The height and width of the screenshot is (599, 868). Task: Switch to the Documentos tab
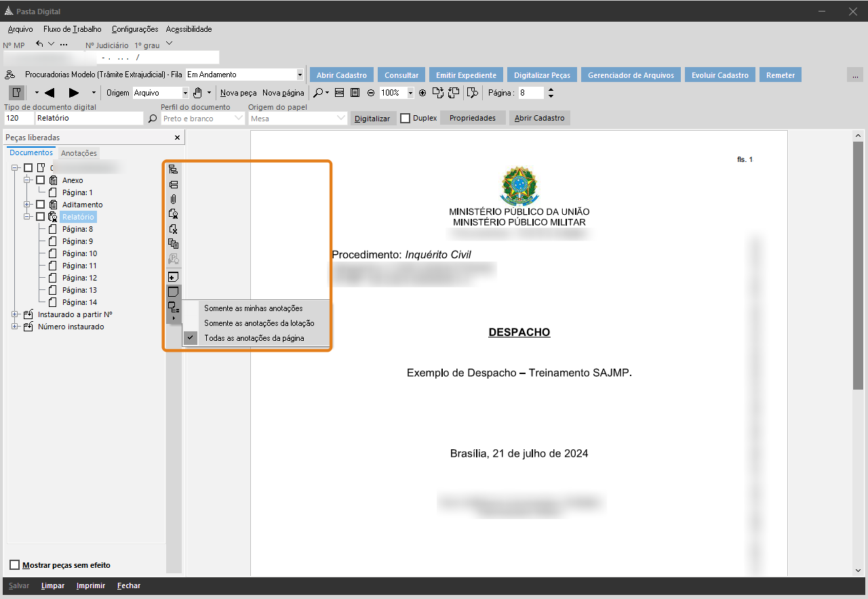[31, 153]
